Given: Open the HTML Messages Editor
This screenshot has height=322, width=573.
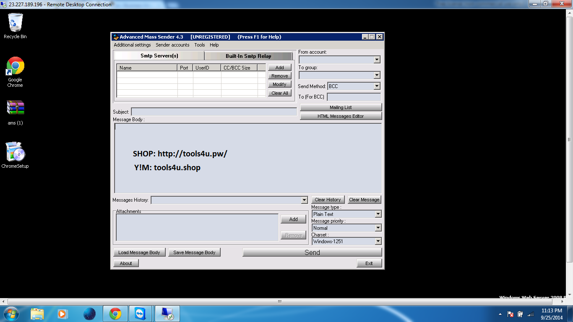Looking at the screenshot, I should pyautogui.click(x=341, y=116).
